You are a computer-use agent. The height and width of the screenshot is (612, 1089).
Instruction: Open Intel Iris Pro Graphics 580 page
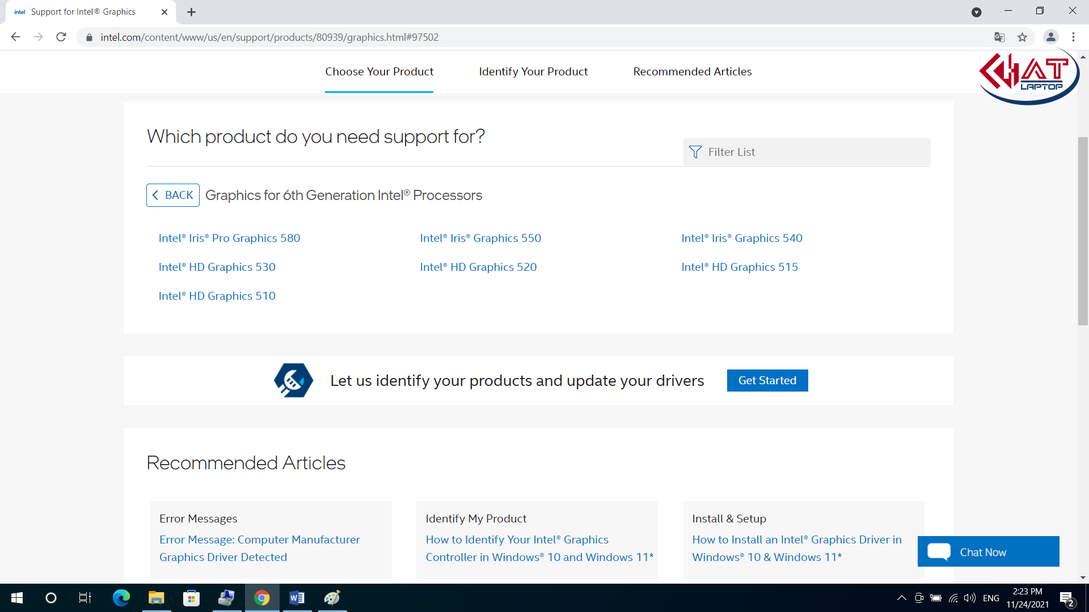coord(229,237)
